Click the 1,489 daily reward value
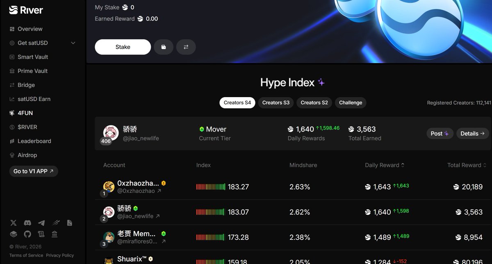The height and width of the screenshot is (264, 492). click(382, 237)
